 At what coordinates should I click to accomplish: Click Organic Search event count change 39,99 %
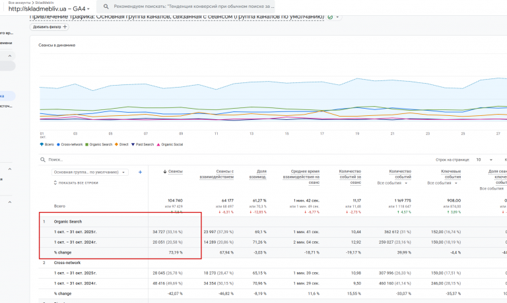pyautogui.click(x=404, y=253)
